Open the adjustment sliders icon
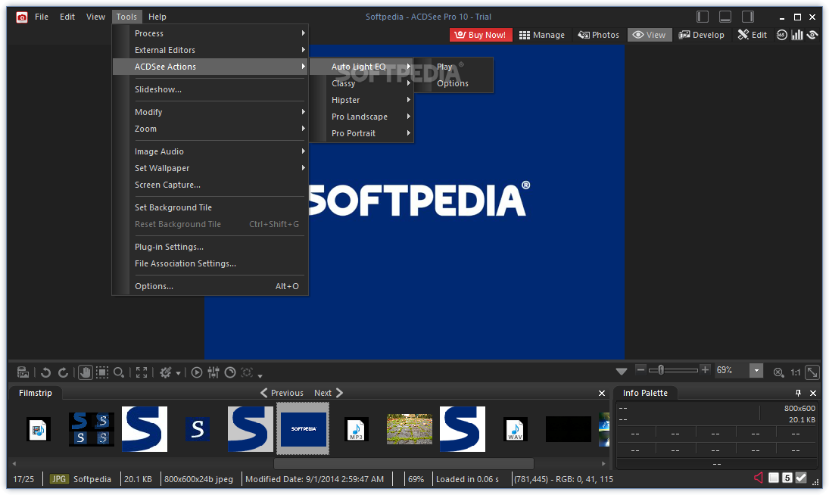Viewport: 829px width, 495px height. click(x=213, y=372)
